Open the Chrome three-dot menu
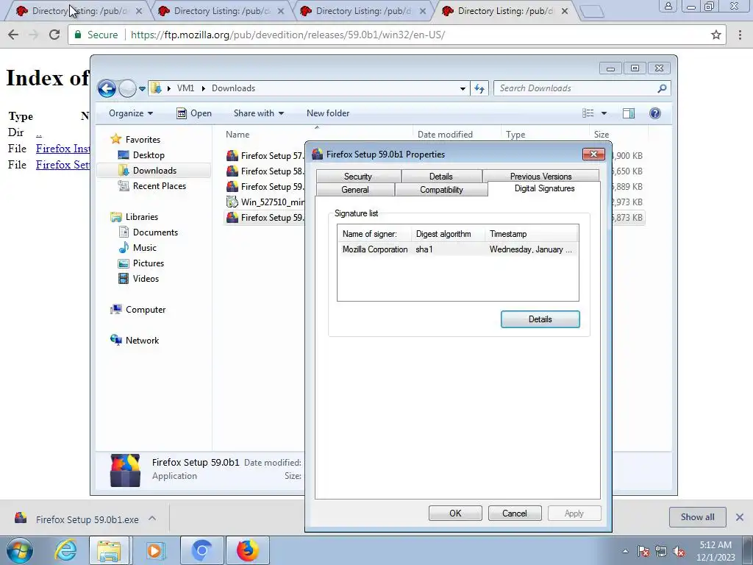This screenshot has width=753, height=565. coord(740,35)
